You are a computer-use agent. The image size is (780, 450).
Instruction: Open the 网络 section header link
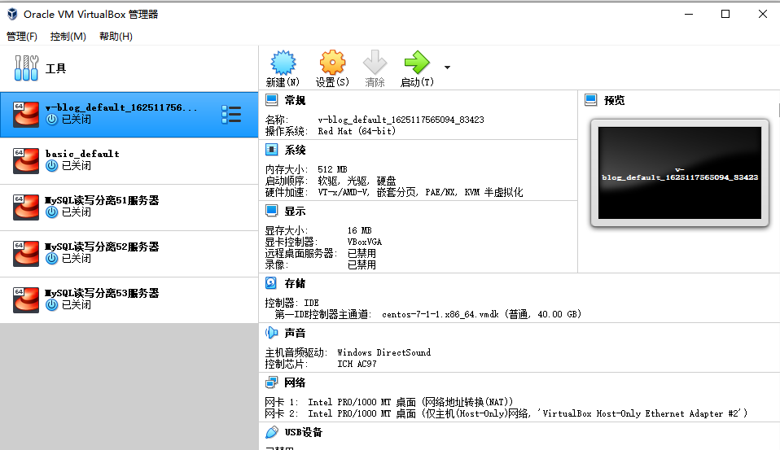295,383
